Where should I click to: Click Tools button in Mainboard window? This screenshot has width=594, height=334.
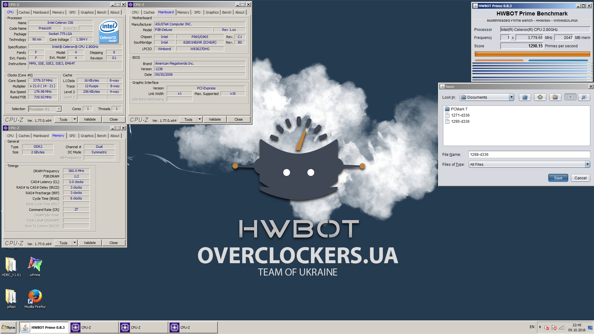(x=188, y=119)
